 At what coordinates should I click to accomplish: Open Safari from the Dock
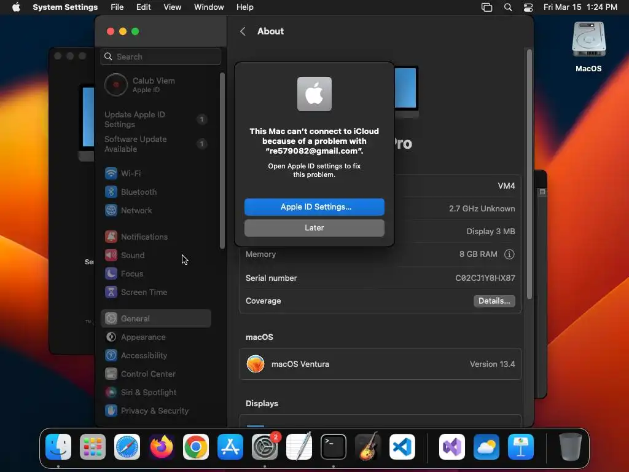[127, 447]
